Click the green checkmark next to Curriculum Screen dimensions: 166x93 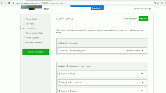pyautogui.click(x=24, y=28)
